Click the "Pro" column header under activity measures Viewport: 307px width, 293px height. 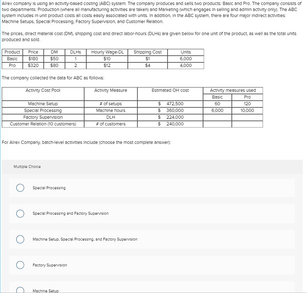247,97
